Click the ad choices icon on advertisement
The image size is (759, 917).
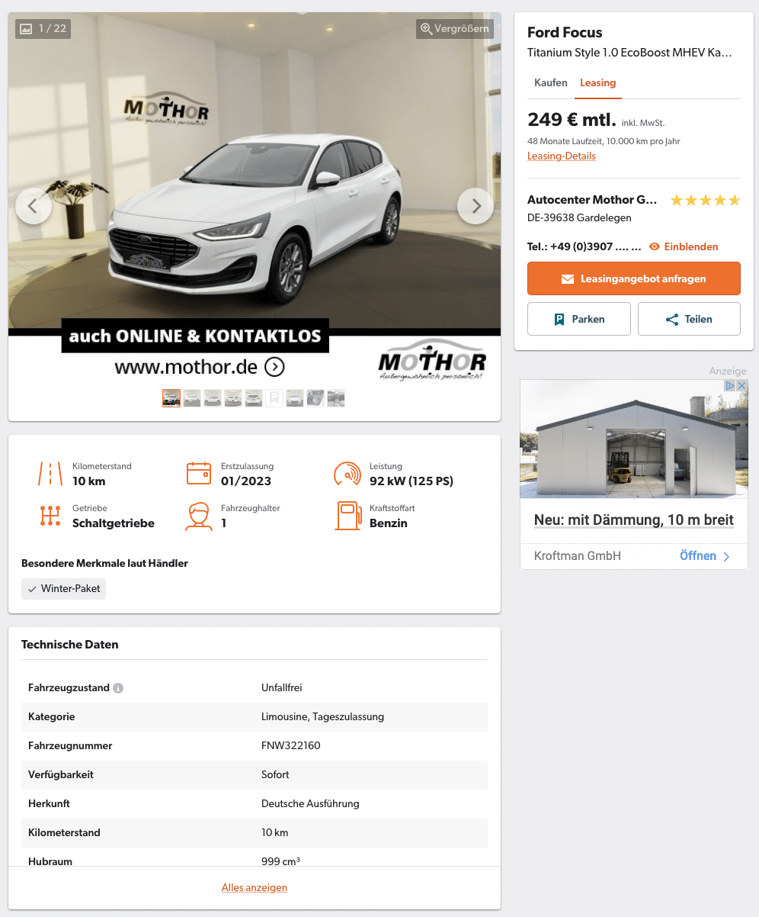click(x=730, y=386)
